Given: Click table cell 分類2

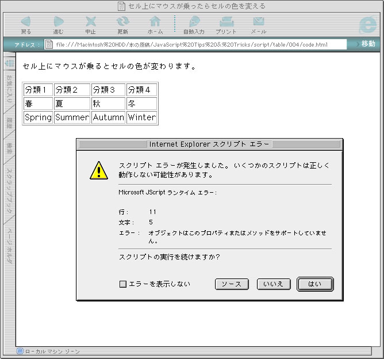Looking at the screenshot, I should 72,90.
